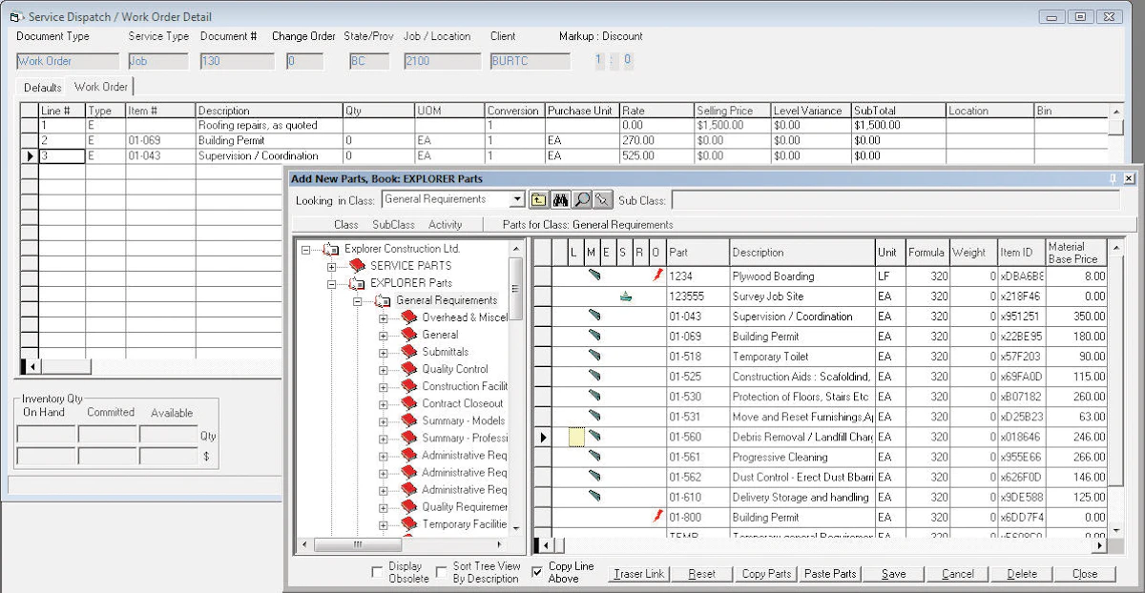
Task: Toggle the yellow L cell on part 01-560
Action: click(x=575, y=437)
